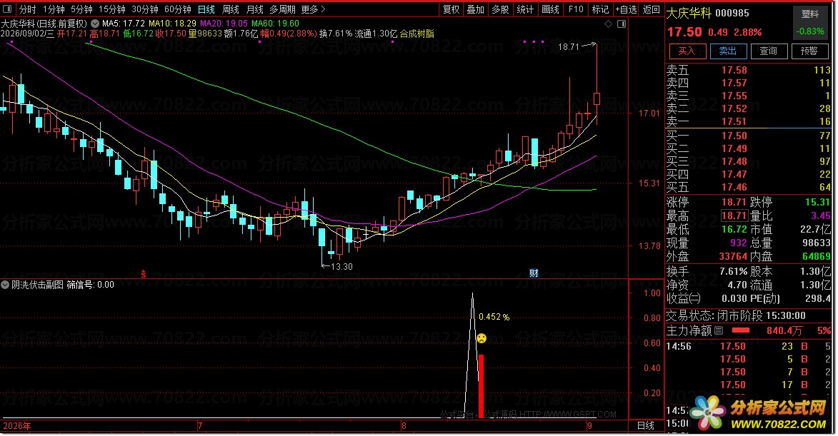Click the diamond icon above the chart
Viewport: 838px width, 436px height.
pos(608,24)
